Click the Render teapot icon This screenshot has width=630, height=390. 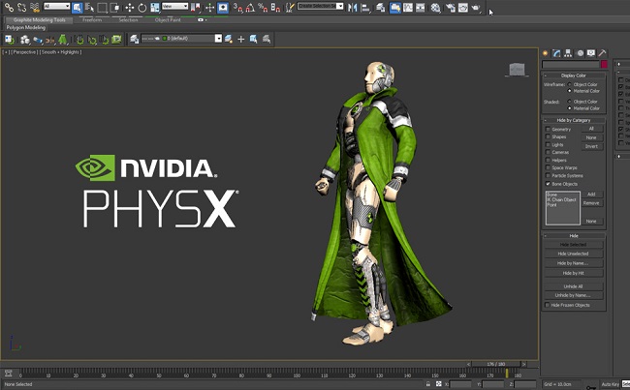pyautogui.click(x=476, y=7)
